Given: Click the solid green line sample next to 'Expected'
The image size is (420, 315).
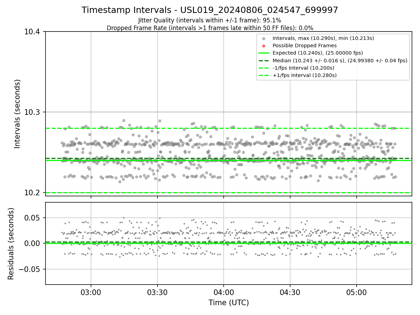Looking at the screenshot, I should click(x=264, y=53).
